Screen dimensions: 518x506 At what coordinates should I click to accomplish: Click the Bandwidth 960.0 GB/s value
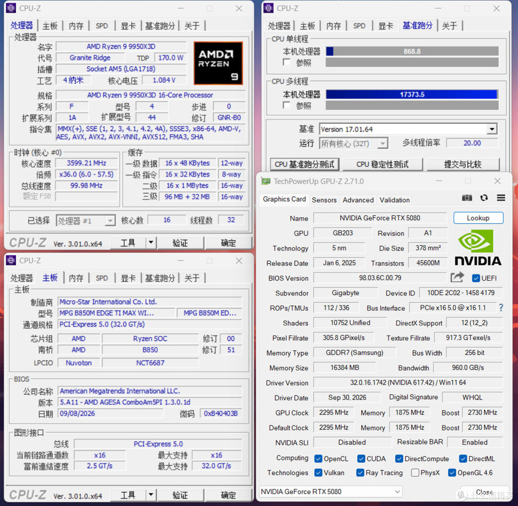point(468,368)
